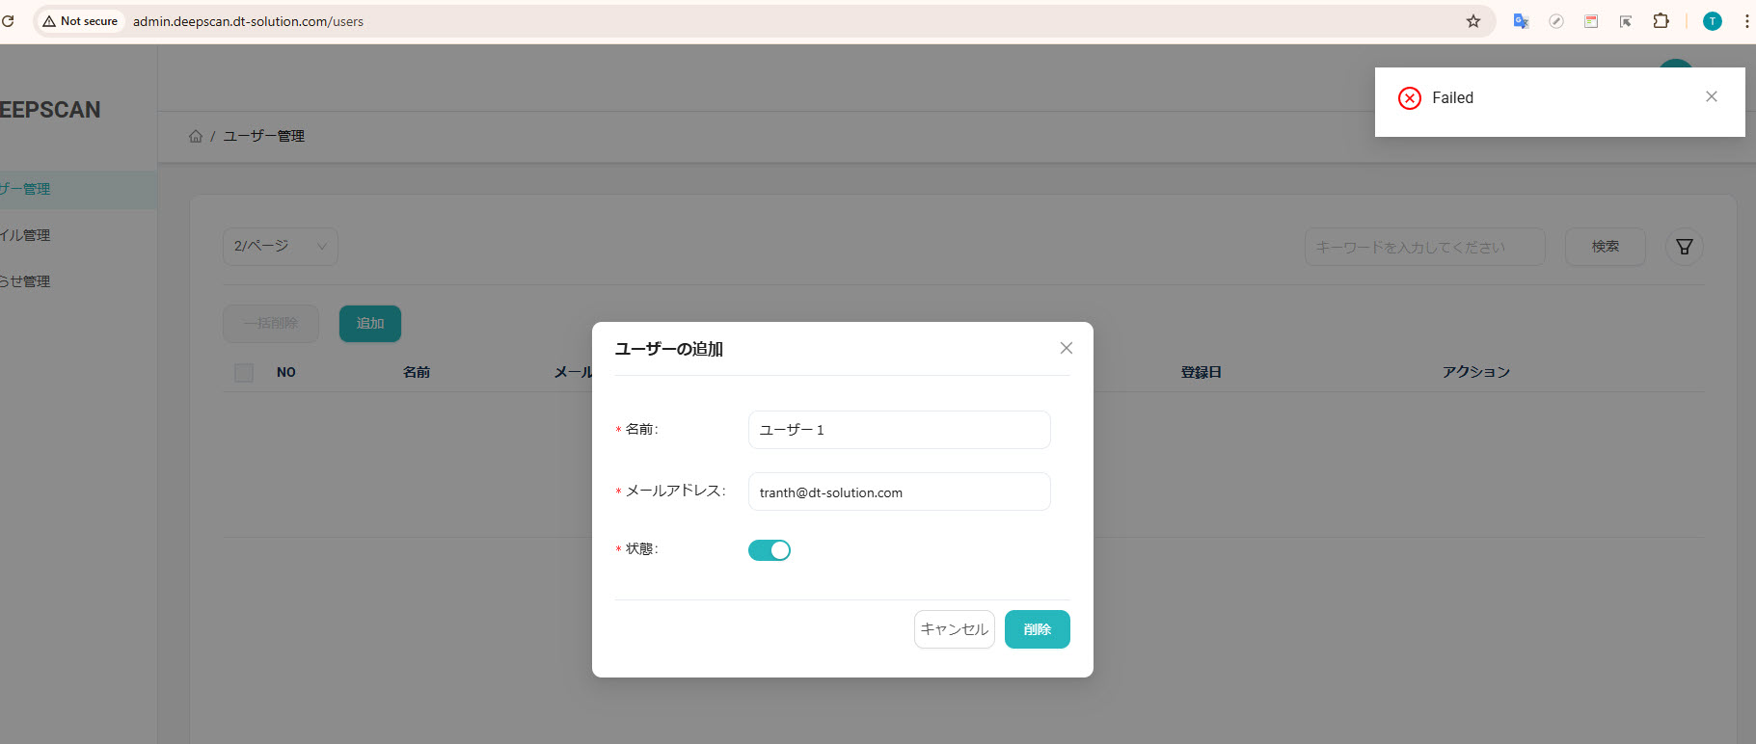Viewport: 1756px width, 744px height.
Task: Focus the メールアドレス input field
Action: tap(898, 492)
